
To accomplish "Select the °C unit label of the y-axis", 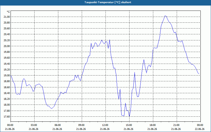I will pyautogui.click(x=8, y=12).
